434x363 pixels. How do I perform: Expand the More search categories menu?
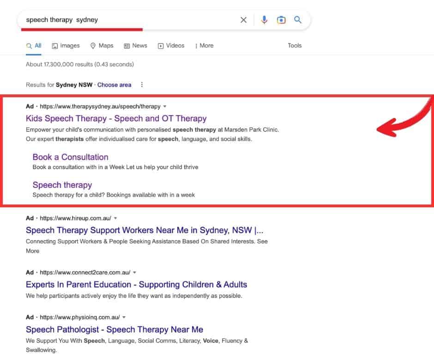pyautogui.click(x=204, y=46)
